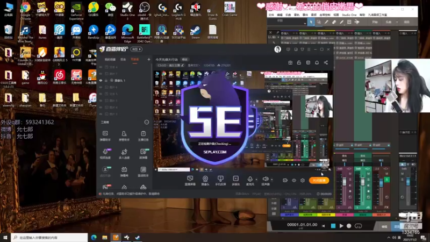
Task: Click the orange 关闭直播 button
Action: (319, 180)
